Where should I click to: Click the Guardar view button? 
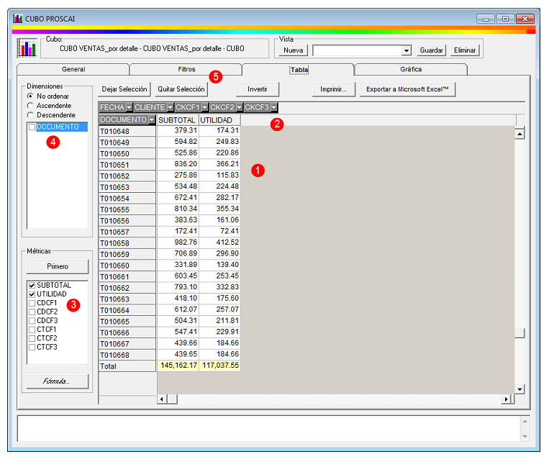click(x=432, y=50)
